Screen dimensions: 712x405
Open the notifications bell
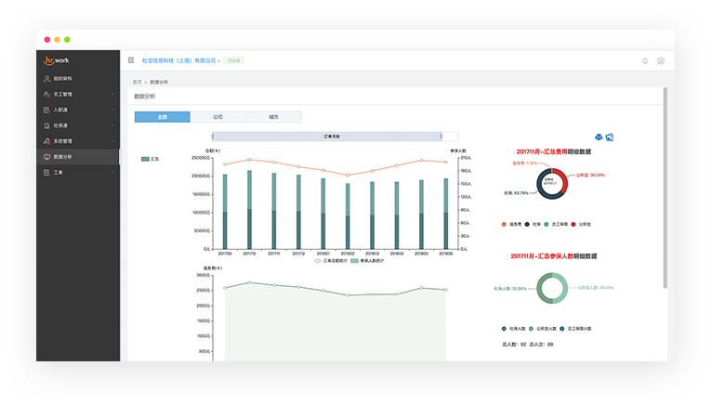[x=645, y=61]
